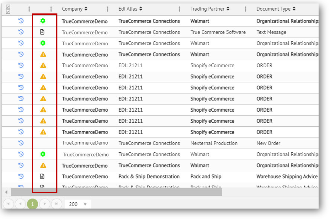Click the history icon in the Text Message row
Screen dimensions: 335x223
click(21, 32)
